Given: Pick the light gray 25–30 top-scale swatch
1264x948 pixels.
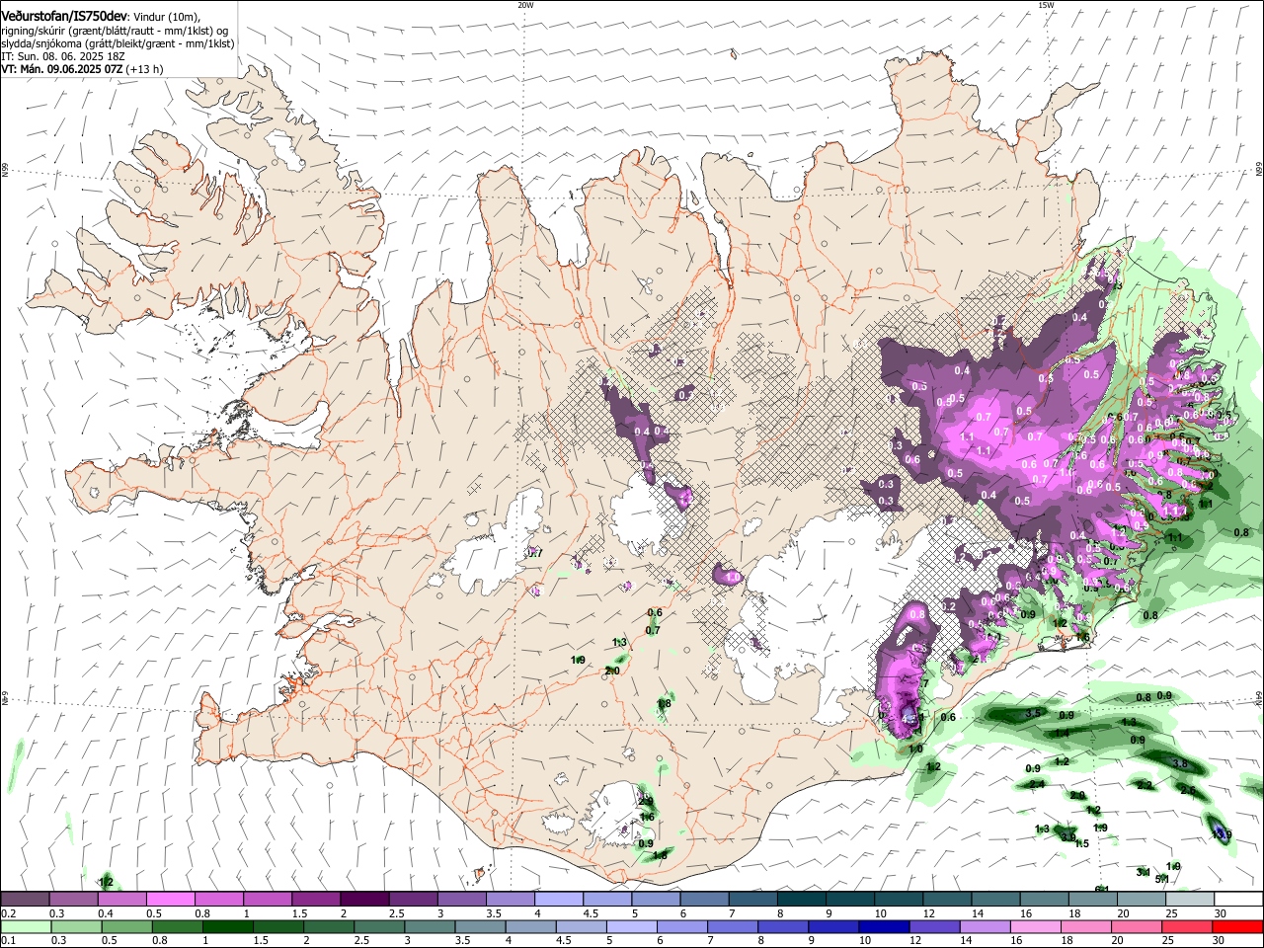Looking at the screenshot, I should [1189, 899].
